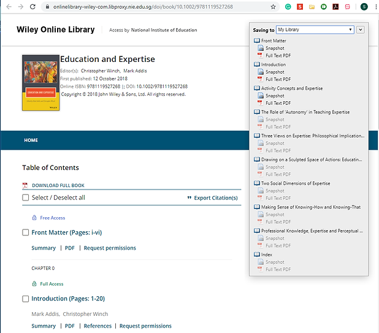Screen dimensions: 379x333
Task: Click Request permissions under Introduction
Action: pyautogui.click(x=145, y=326)
